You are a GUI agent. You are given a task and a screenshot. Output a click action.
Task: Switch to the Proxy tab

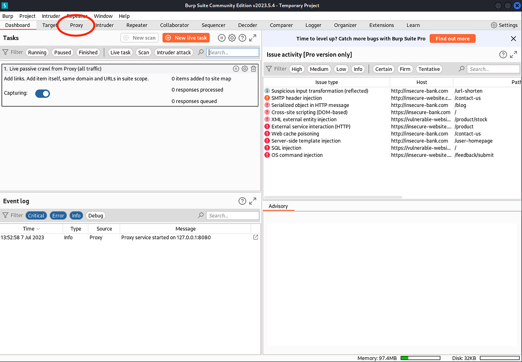(76, 25)
